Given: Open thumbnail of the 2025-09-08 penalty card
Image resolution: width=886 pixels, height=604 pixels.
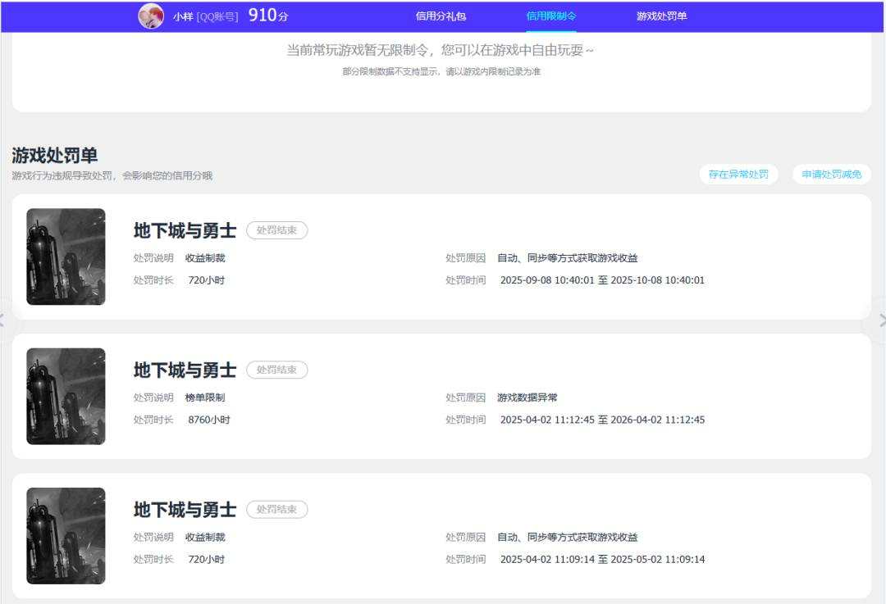Looking at the screenshot, I should coord(66,257).
